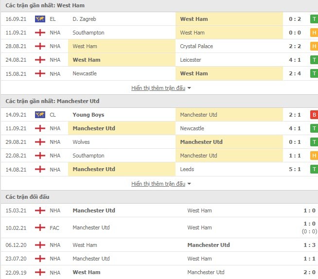Click the green T badge for Leeds match
Viewport: 318px width, 279px height.
pos(314,169)
